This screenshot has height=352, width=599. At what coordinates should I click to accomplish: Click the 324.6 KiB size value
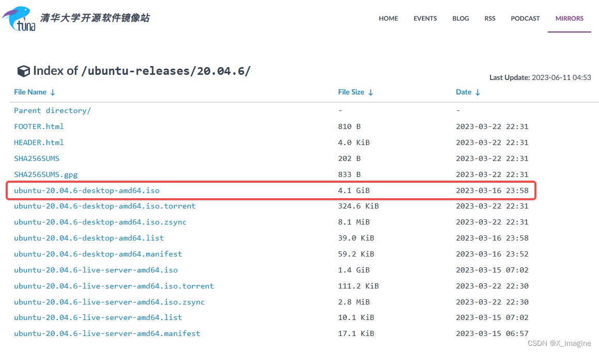coord(358,206)
